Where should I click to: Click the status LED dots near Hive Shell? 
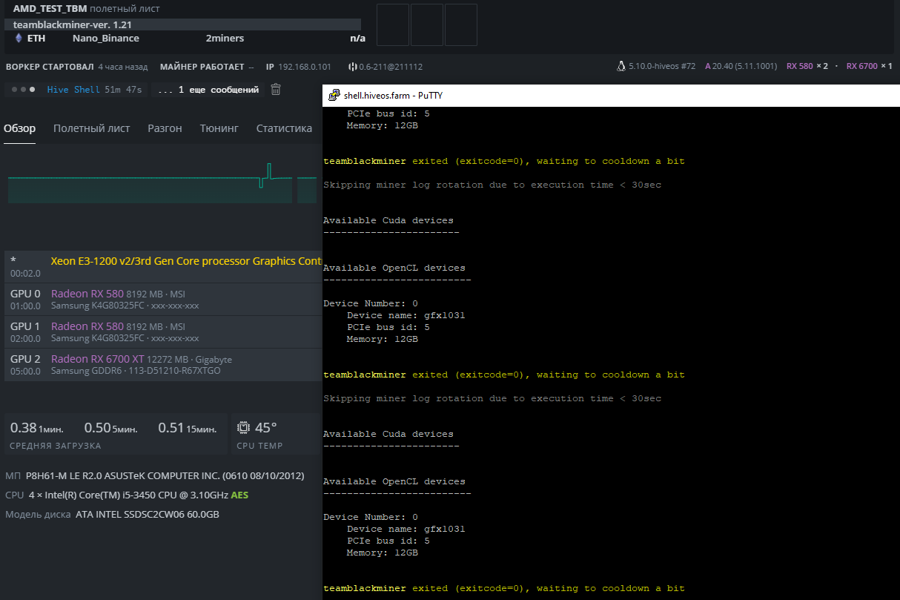(x=21, y=88)
